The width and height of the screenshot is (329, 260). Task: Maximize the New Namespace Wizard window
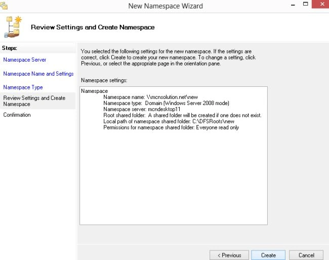point(306,4)
